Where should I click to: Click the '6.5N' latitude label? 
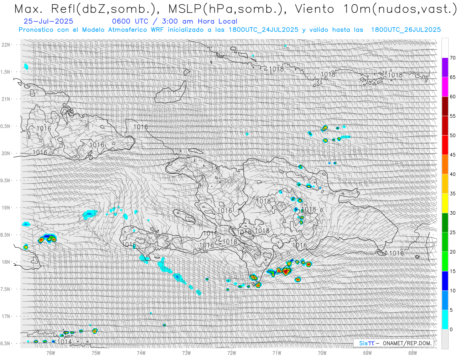click(6, 343)
